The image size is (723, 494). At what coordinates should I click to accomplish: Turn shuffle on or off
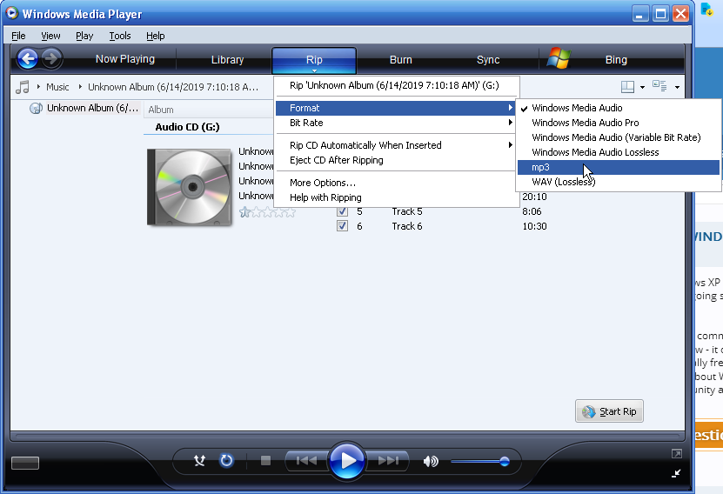pyautogui.click(x=199, y=460)
